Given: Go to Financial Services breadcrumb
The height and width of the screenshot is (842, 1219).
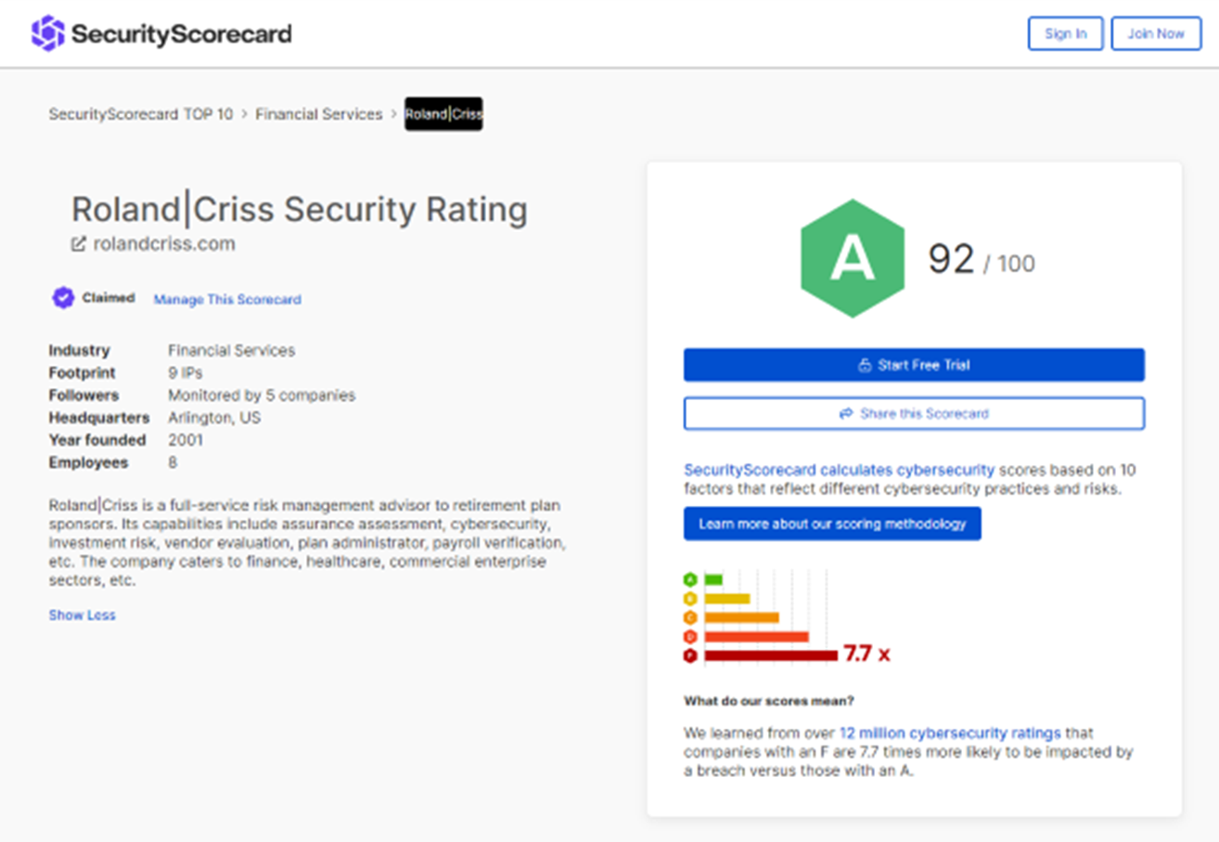Looking at the screenshot, I should [x=319, y=114].
